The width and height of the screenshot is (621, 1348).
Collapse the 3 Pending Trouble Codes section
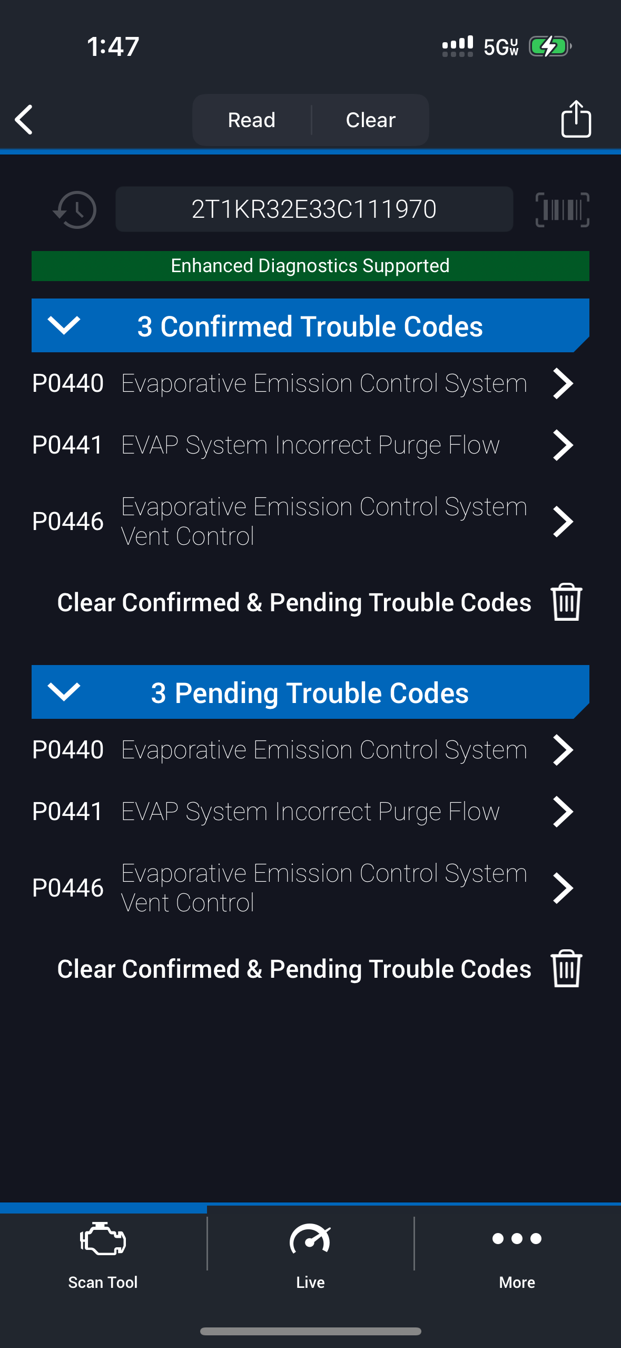64,692
